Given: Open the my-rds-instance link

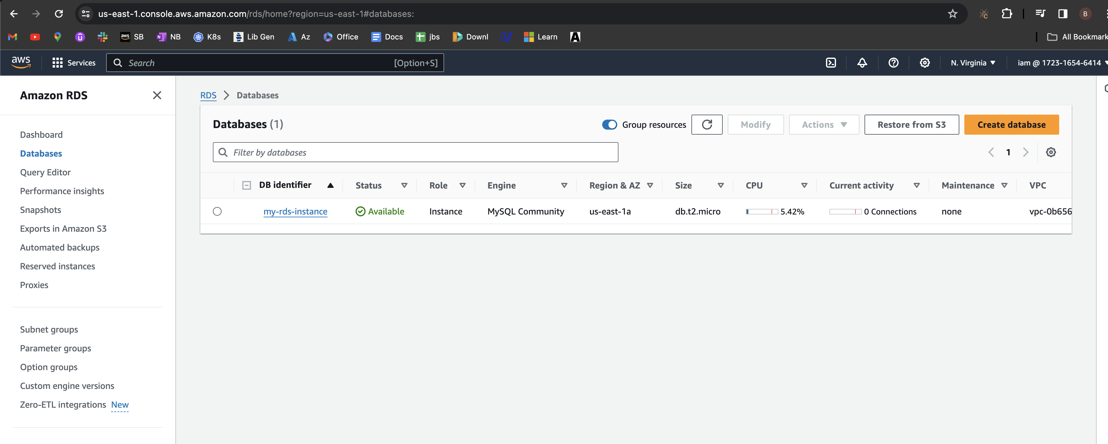Looking at the screenshot, I should tap(295, 211).
